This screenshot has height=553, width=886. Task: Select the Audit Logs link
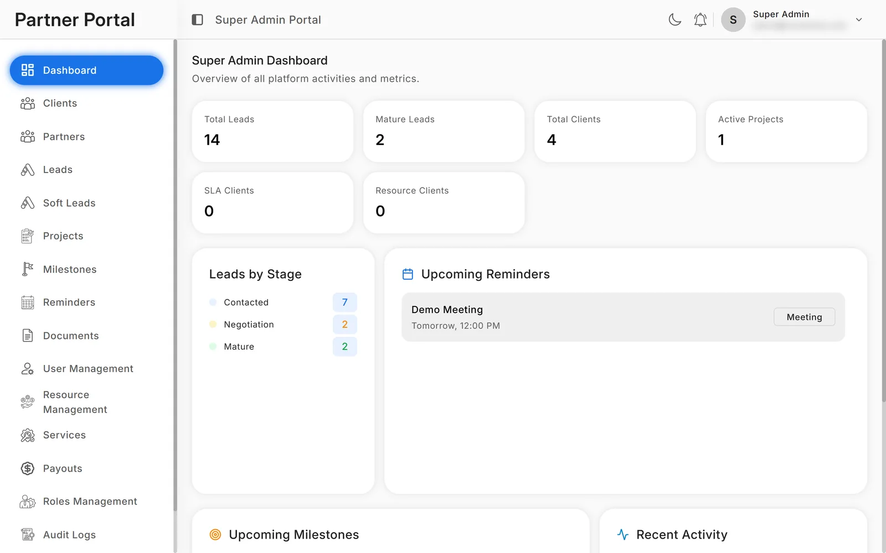click(x=86, y=535)
